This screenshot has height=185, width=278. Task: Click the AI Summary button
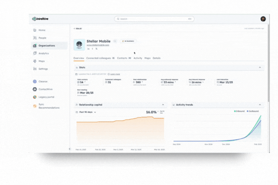tap(128, 41)
